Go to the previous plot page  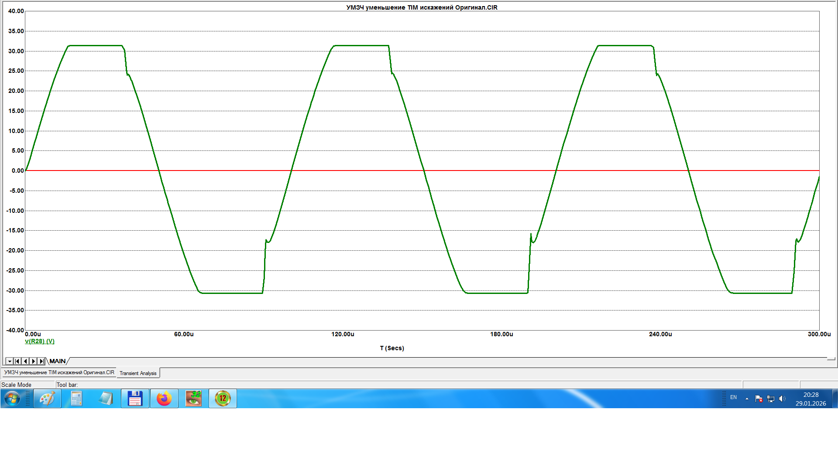(25, 361)
